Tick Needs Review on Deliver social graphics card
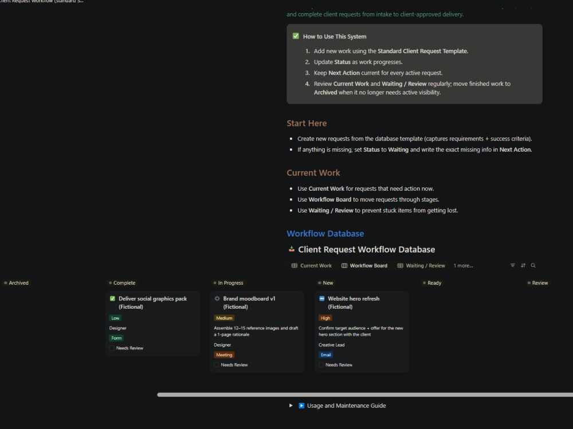This screenshot has width=573, height=429. click(x=112, y=348)
